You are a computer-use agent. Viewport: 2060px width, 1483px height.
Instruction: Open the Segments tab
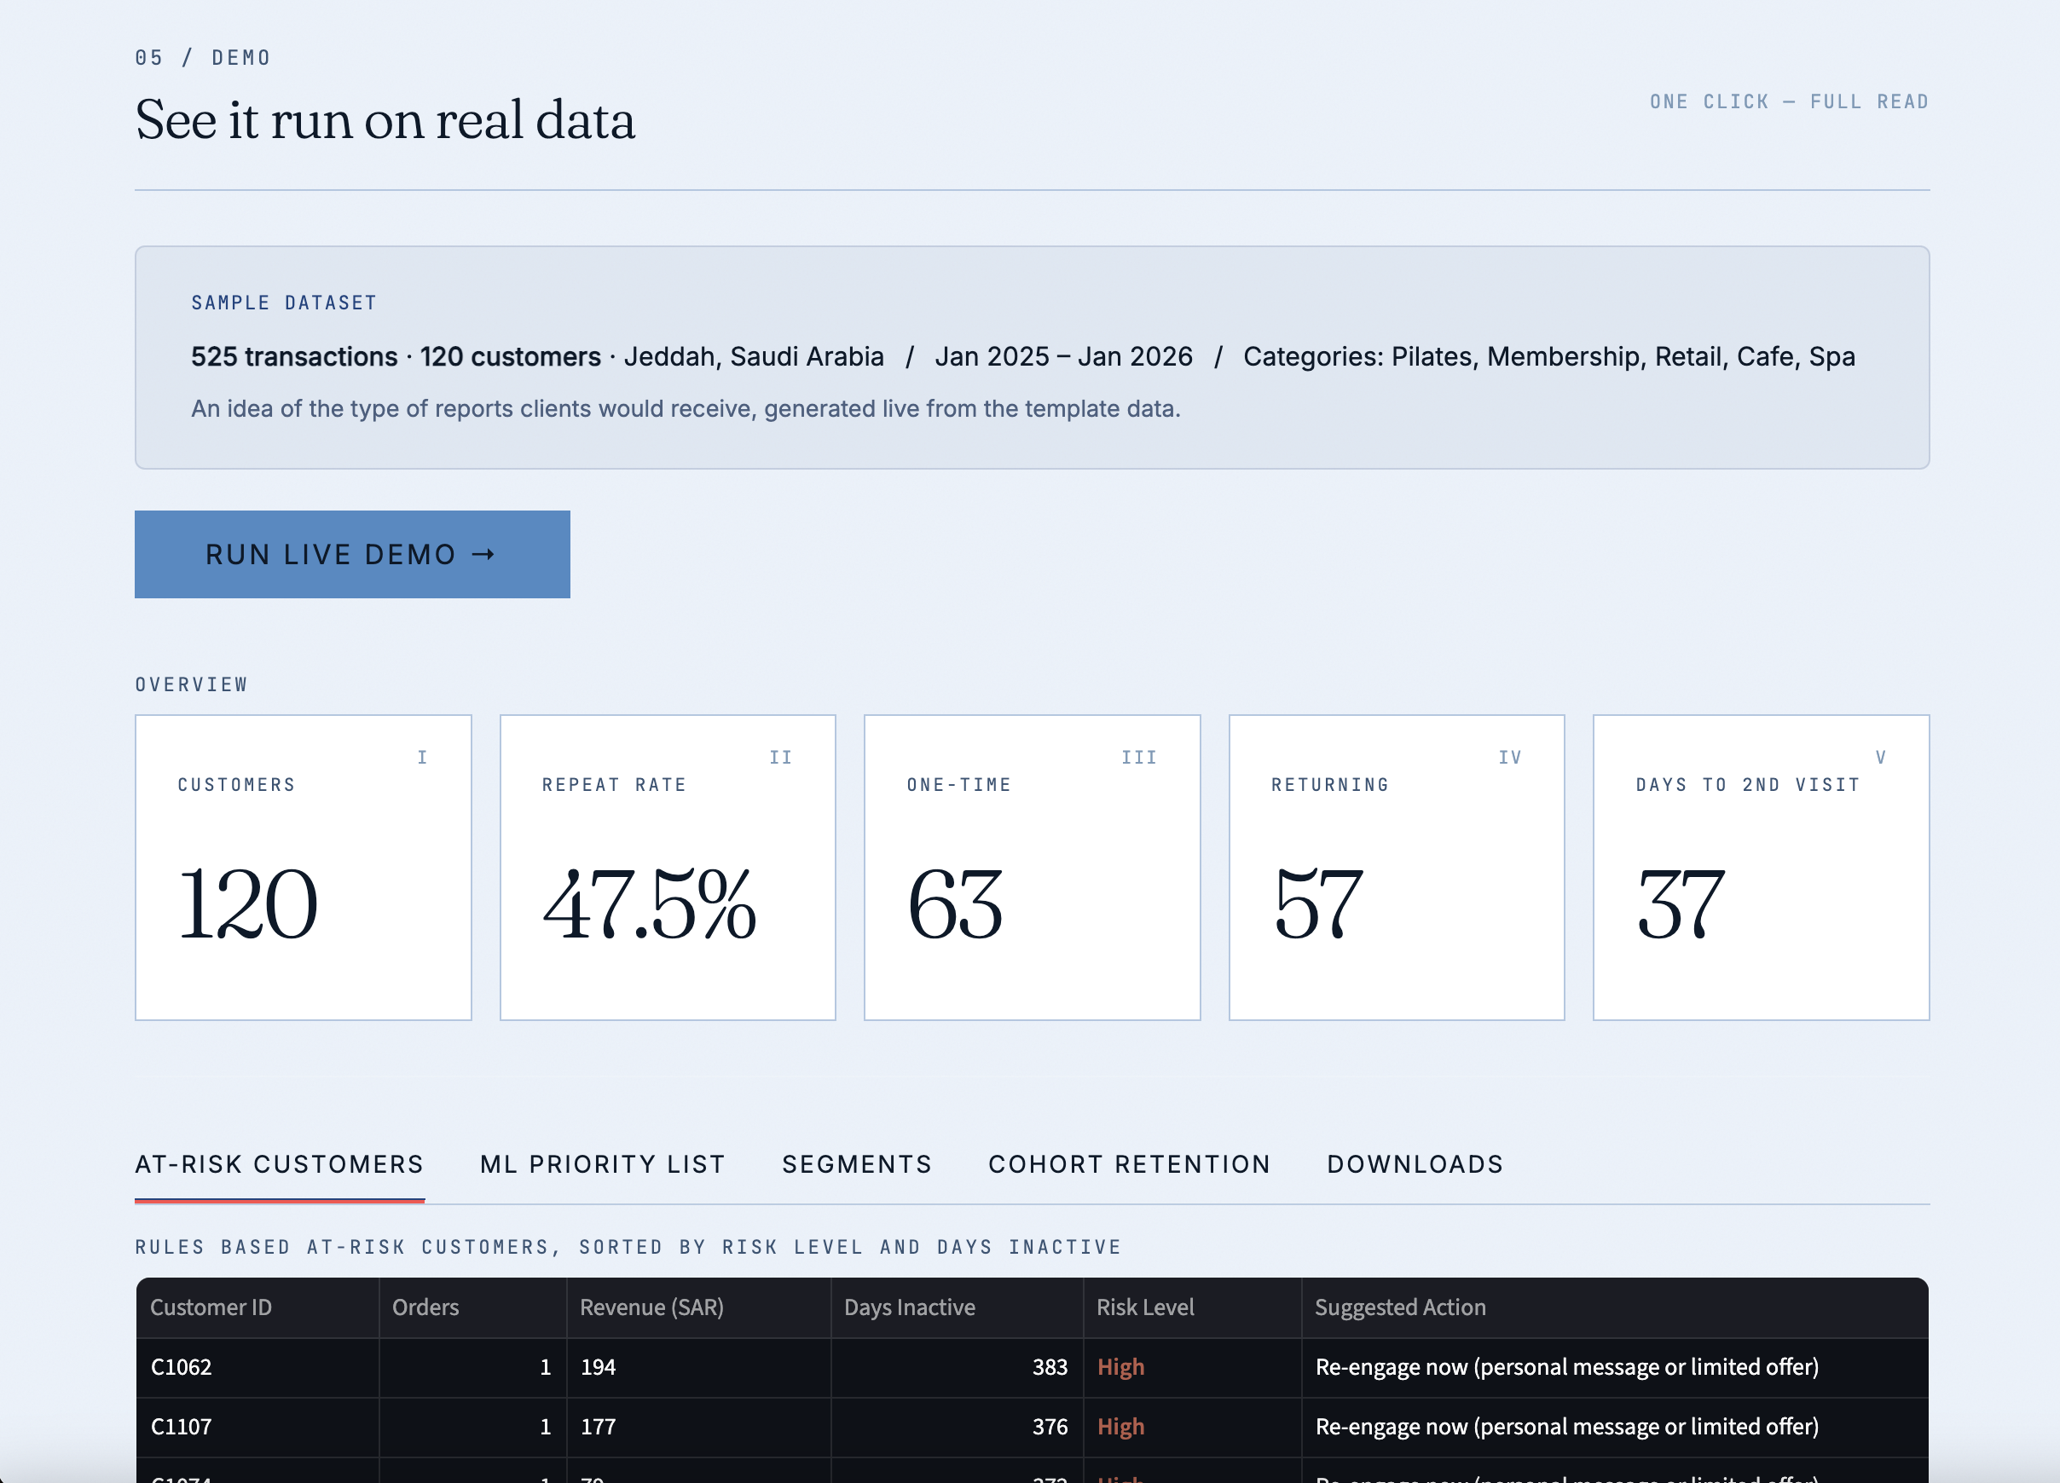[x=857, y=1164]
